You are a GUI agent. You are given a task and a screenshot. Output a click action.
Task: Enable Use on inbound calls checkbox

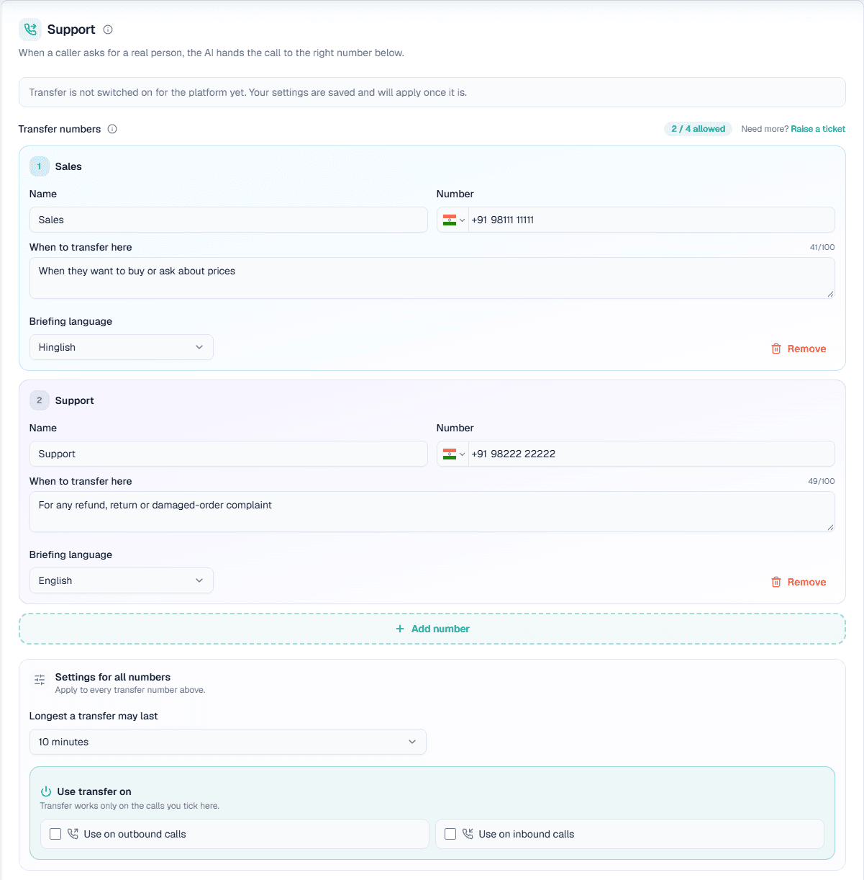(x=450, y=834)
